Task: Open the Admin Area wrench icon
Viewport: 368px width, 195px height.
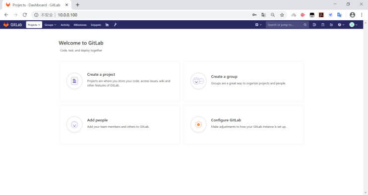Action: coord(115,25)
